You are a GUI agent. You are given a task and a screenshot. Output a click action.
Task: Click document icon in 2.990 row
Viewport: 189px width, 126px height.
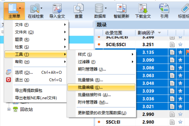[172, 114]
